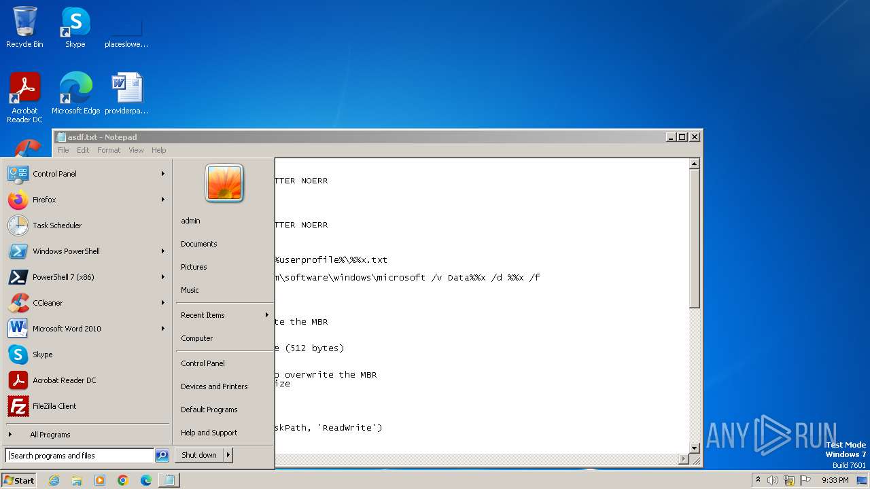The width and height of the screenshot is (870, 489).
Task: Open the File menu in Notepad
Action: coord(63,150)
